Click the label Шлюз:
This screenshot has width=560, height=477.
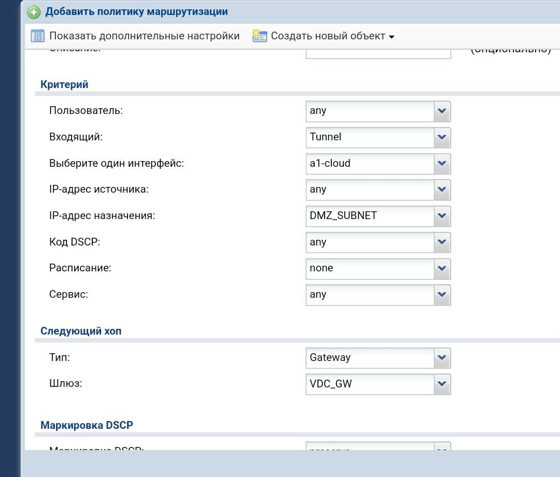(66, 384)
